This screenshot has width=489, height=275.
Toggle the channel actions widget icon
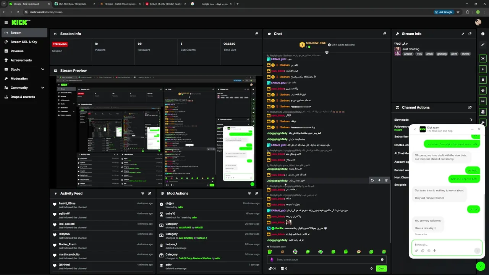click(483, 112)
